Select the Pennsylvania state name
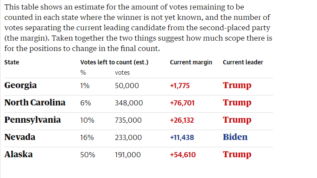The height and width of the screenshot is (178, 317). (x=33, y=120)
